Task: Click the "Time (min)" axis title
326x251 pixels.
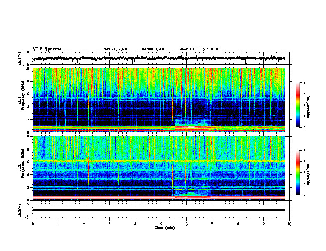Action: 165,228
